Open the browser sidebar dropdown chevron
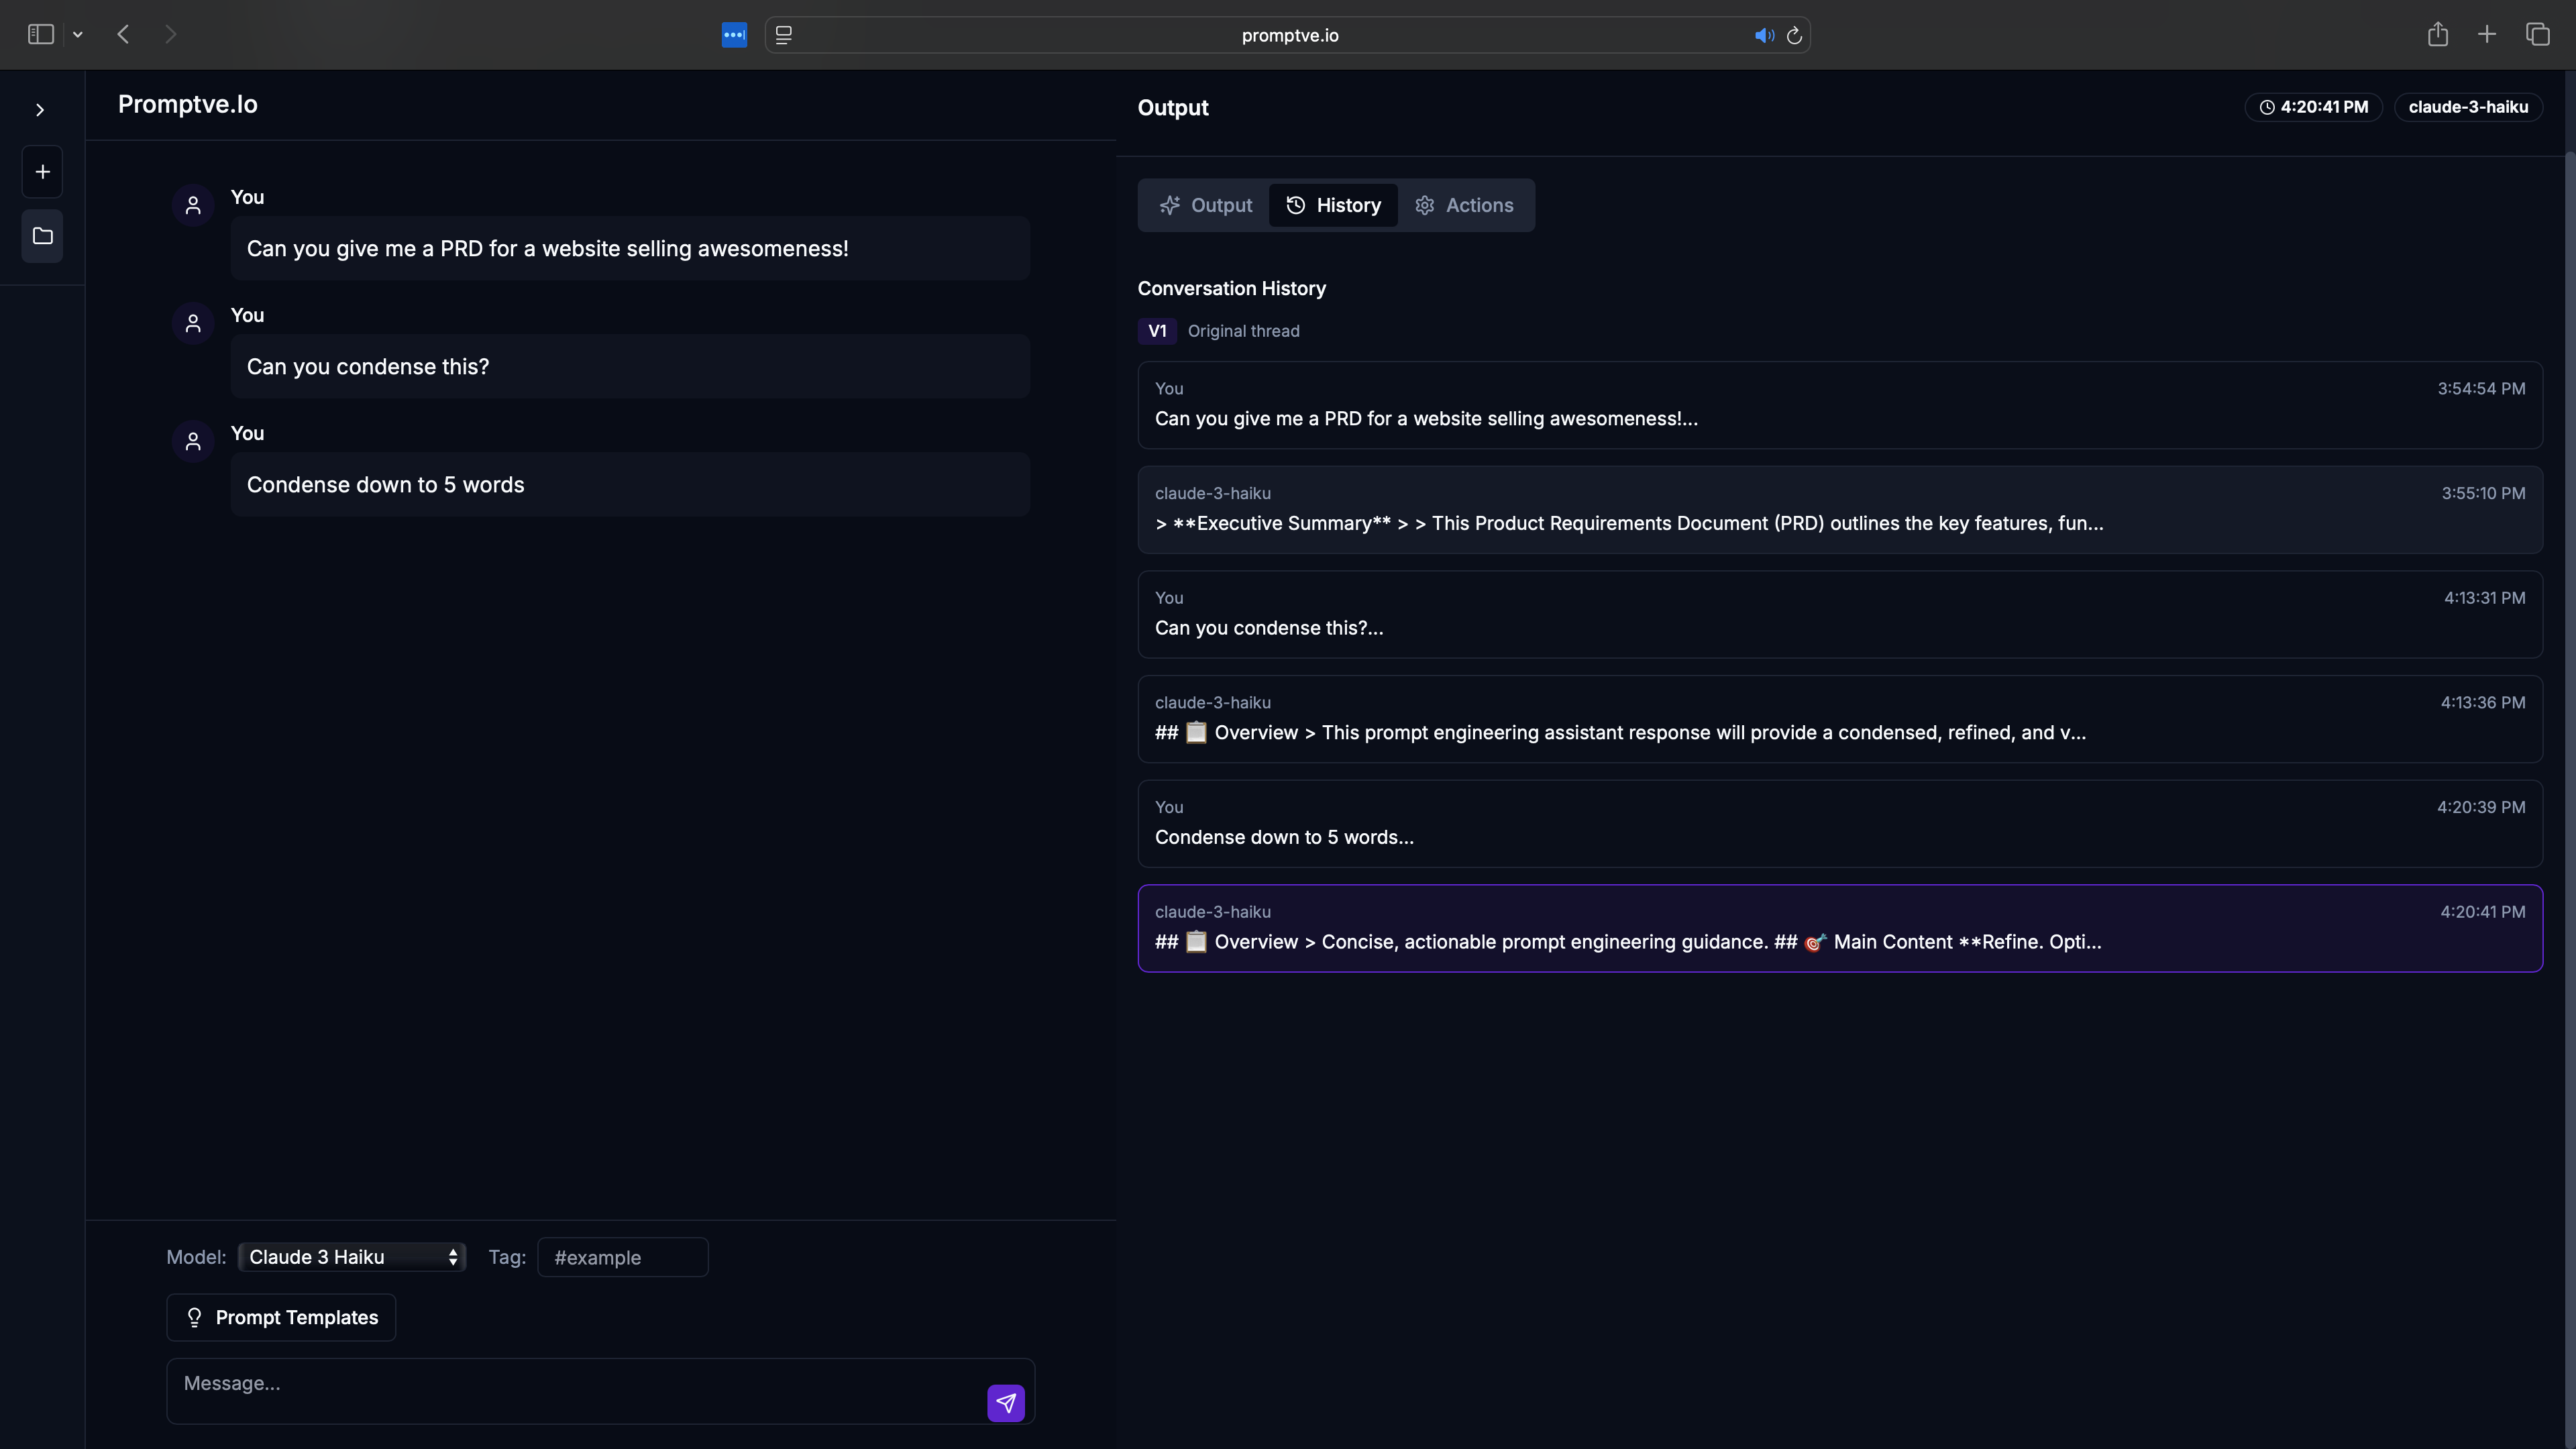2576x1449 pixels. [x=78, y=35]
